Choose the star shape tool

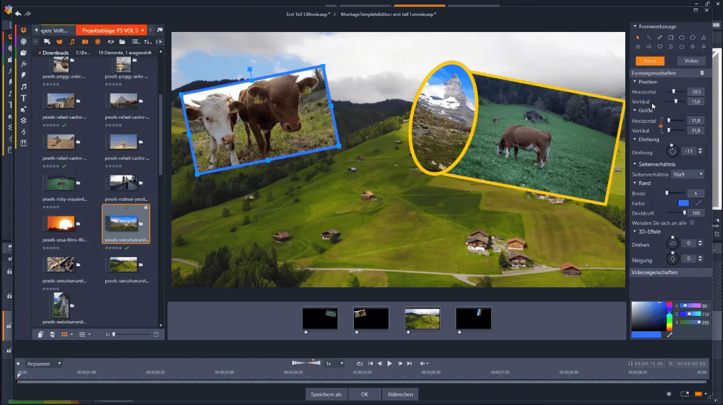pos(638,47)
